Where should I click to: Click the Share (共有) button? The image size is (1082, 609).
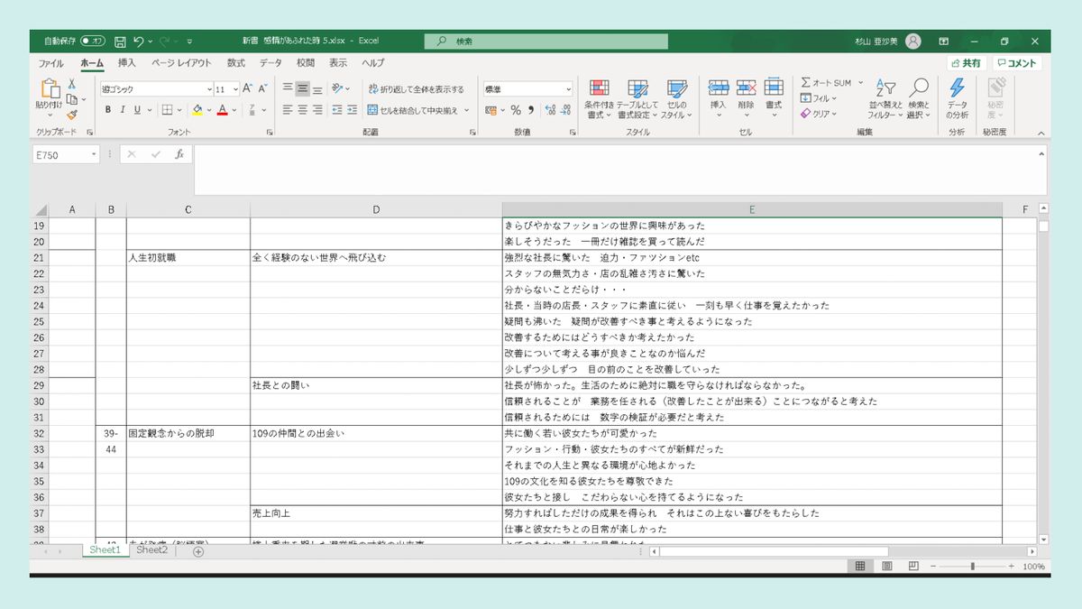(x=966, y=63)
